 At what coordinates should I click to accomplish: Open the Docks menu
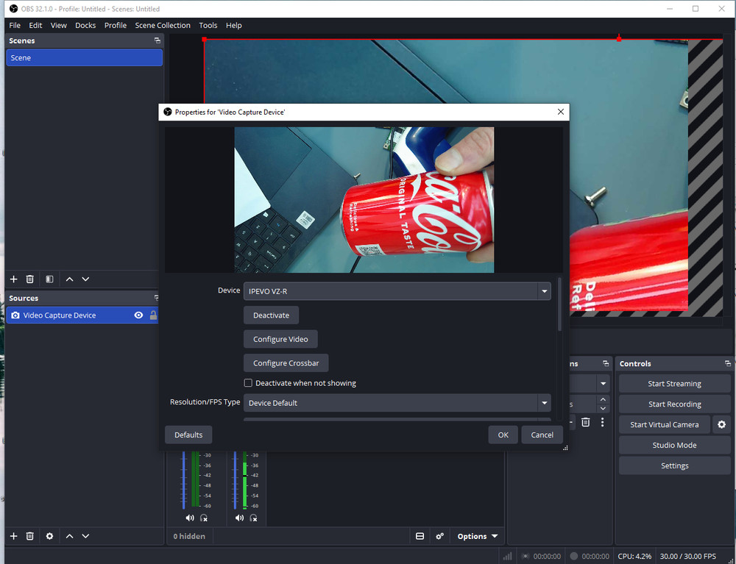(x=85, y=25)
